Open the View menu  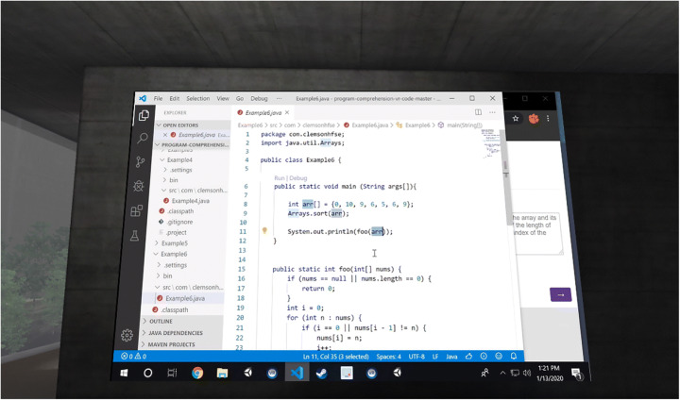(223, 98)
